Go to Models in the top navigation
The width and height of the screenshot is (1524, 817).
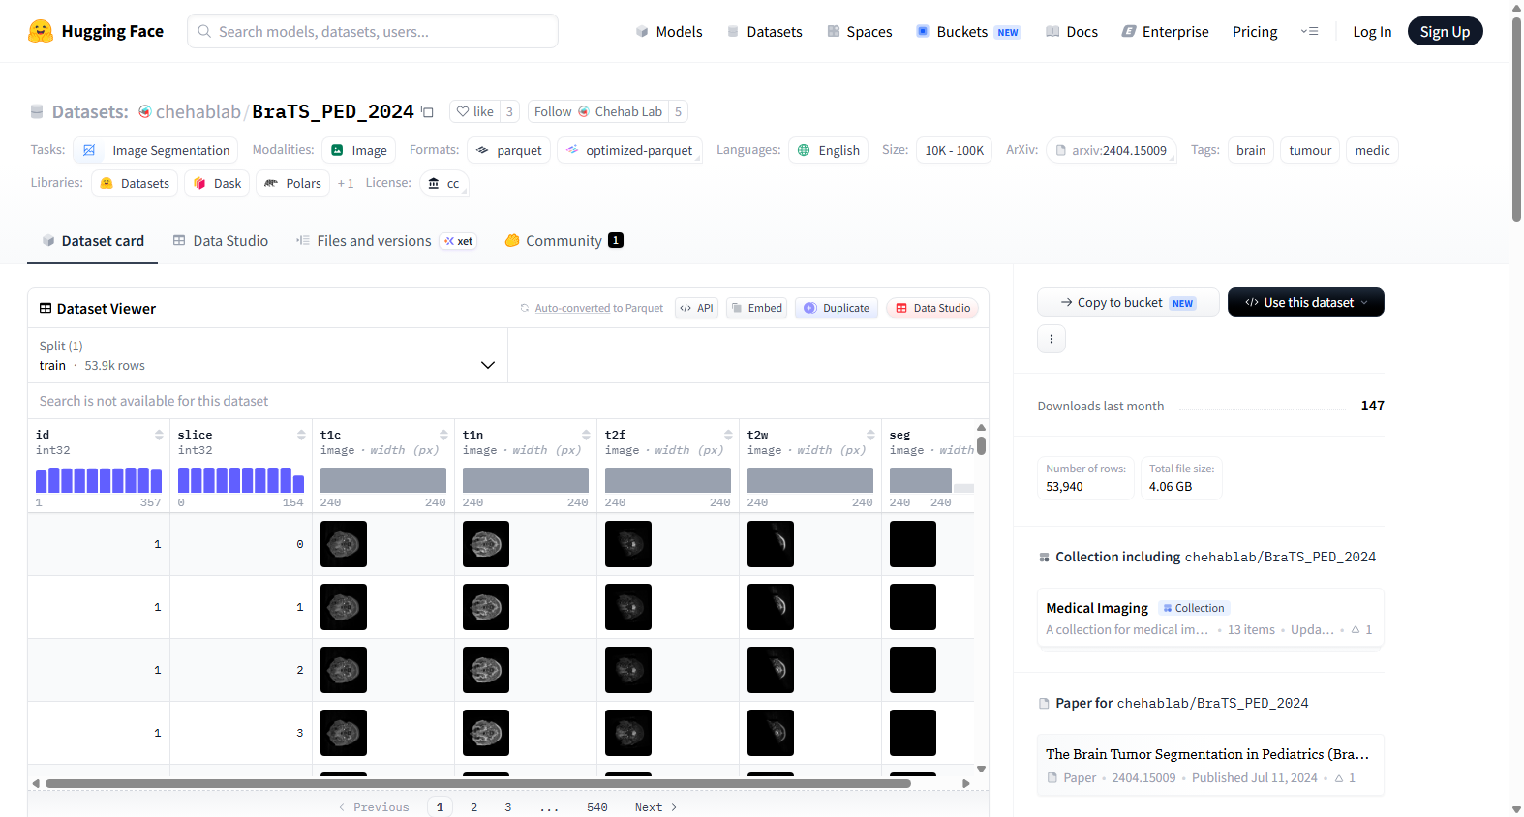pyautogui.click(x=669, y=31)
